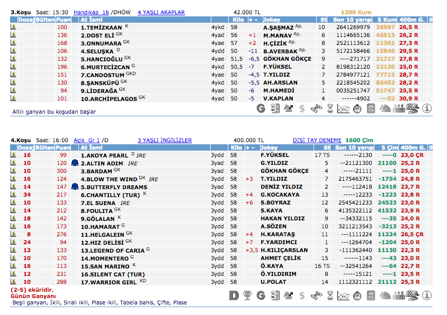Viewport: 447px width, 315px height.
Task: Click the 'Jokey' column header in race 3
Action: click(x=272, y=20)
